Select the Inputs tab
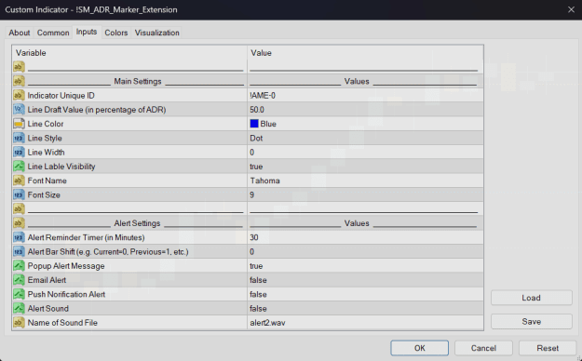 pos(87,32)
